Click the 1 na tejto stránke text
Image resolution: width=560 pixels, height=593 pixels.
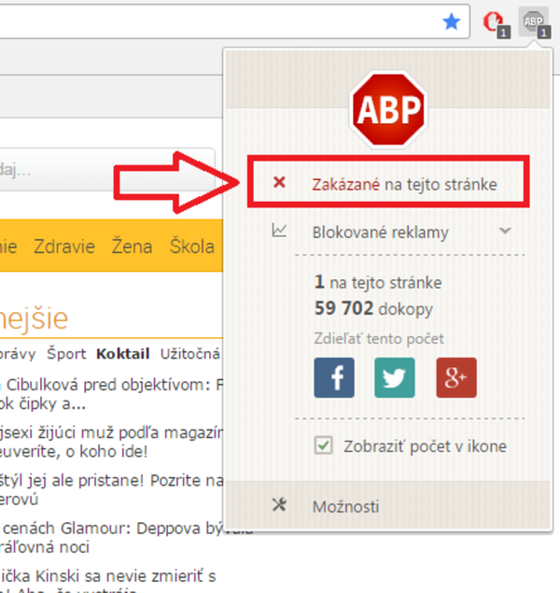point(378,283)
